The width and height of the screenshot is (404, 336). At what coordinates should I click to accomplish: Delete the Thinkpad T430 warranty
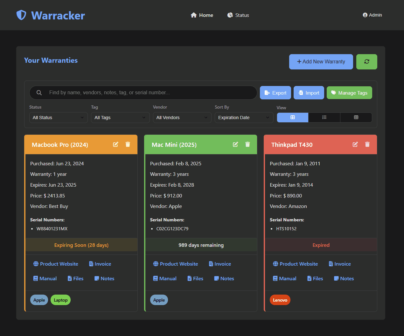(367, 144)
